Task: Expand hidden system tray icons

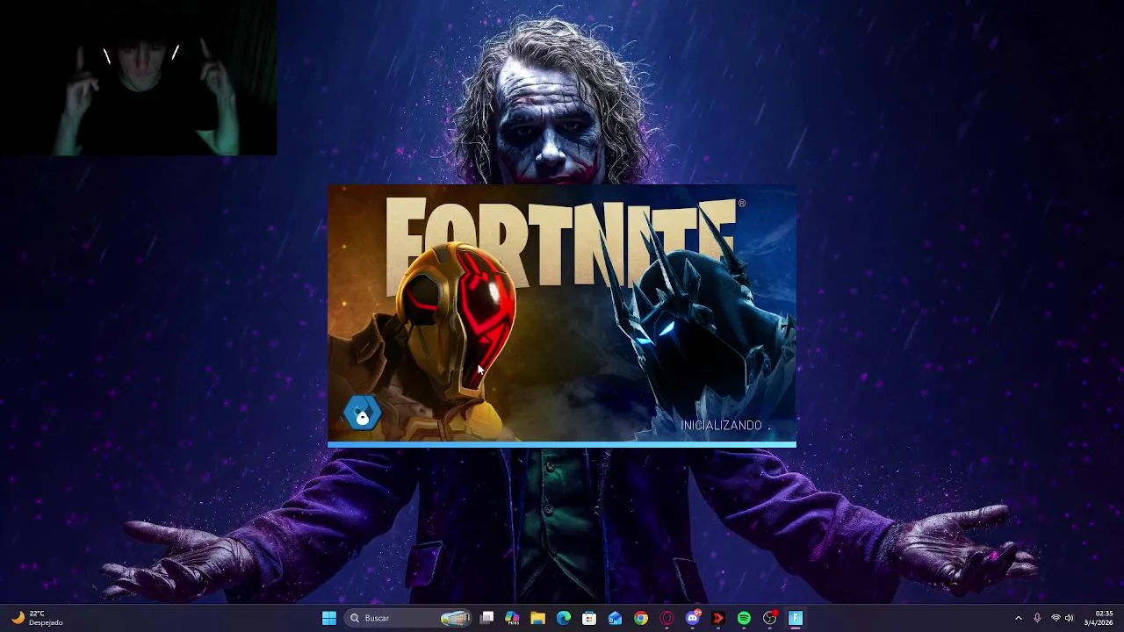Action: point(1019,618)
